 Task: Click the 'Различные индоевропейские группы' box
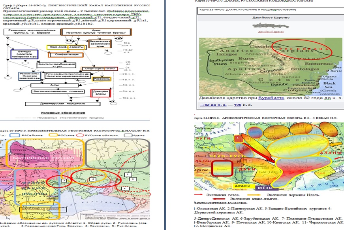(x=32, y=32)
